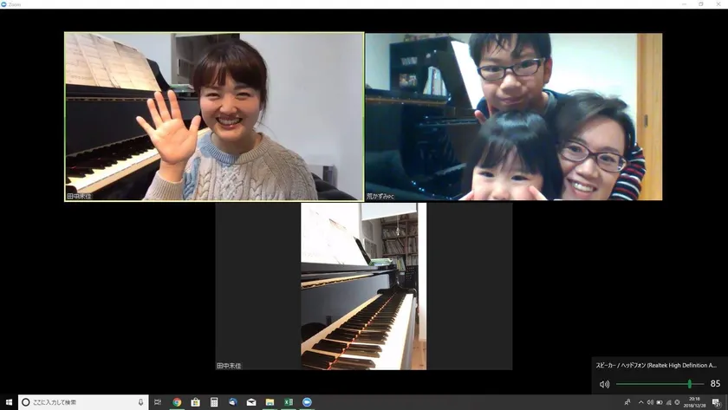This screenshot has width=728, height=410.
Task: Open Excel from the taskbar
Action: click(x=289, y=402)
